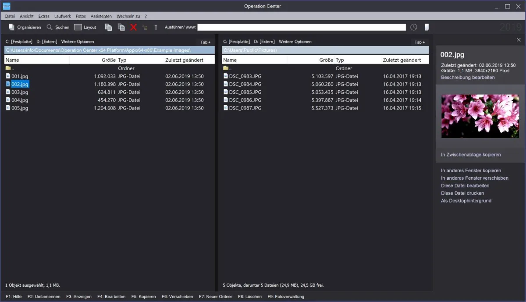Open Weitere Optionen in right pane
526x302 pixels.
(x=295, y=42)
